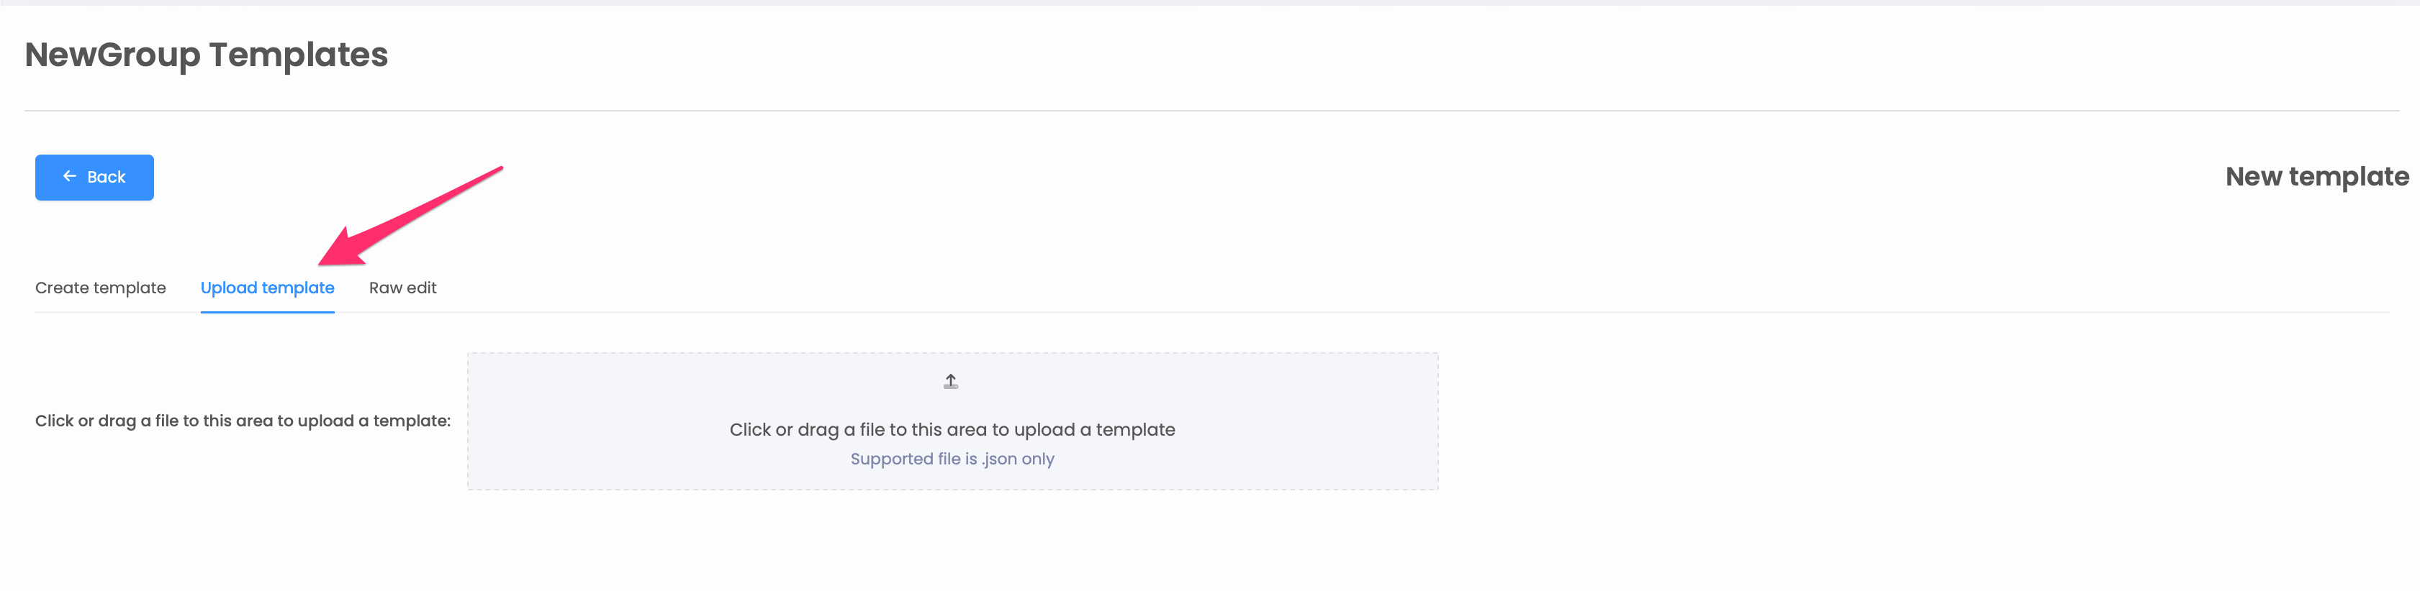
Task: Click the upload area to browse for a .json file
Action: (952, 421)
